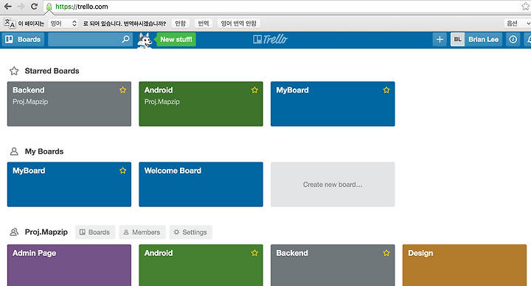Reload the Trello page
The height and width of the screenshot is (286, 531).
[34, 7]
